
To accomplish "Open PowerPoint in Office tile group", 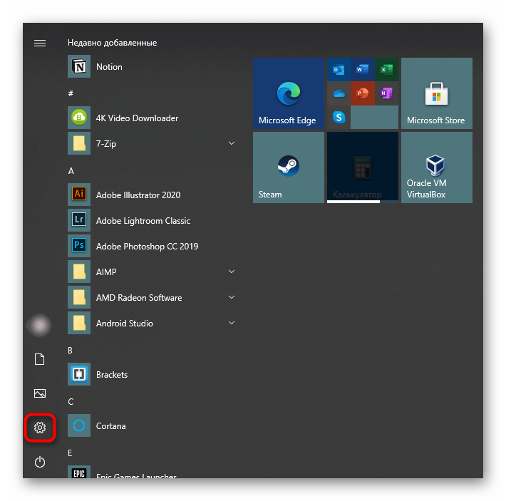I will (x=363, y=93).
